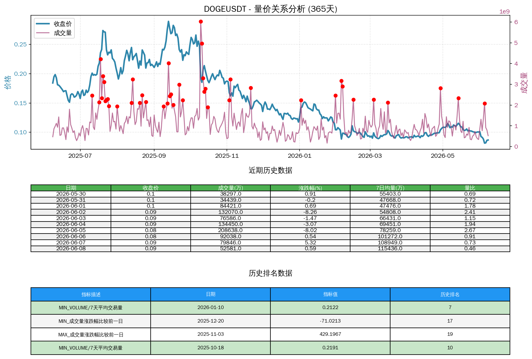
Task: Select the 2026-06-02 date cell
Action: [x=71, y=212]
